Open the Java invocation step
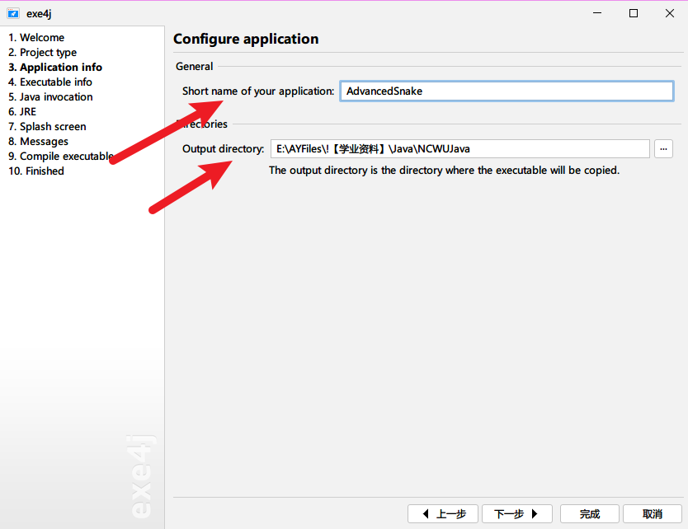The height and width of the screenshot is (529, 688). (50, 97)
